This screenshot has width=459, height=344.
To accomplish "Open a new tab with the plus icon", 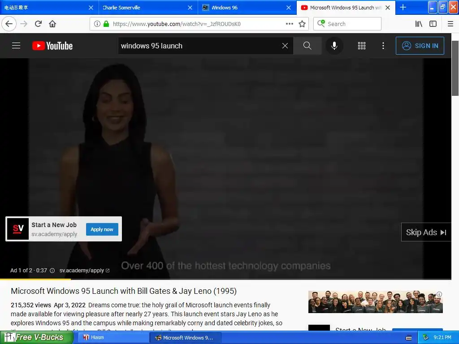I will point(403,7).
